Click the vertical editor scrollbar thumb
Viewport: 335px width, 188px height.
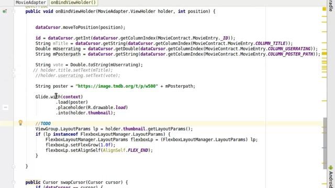click(325, 143)
